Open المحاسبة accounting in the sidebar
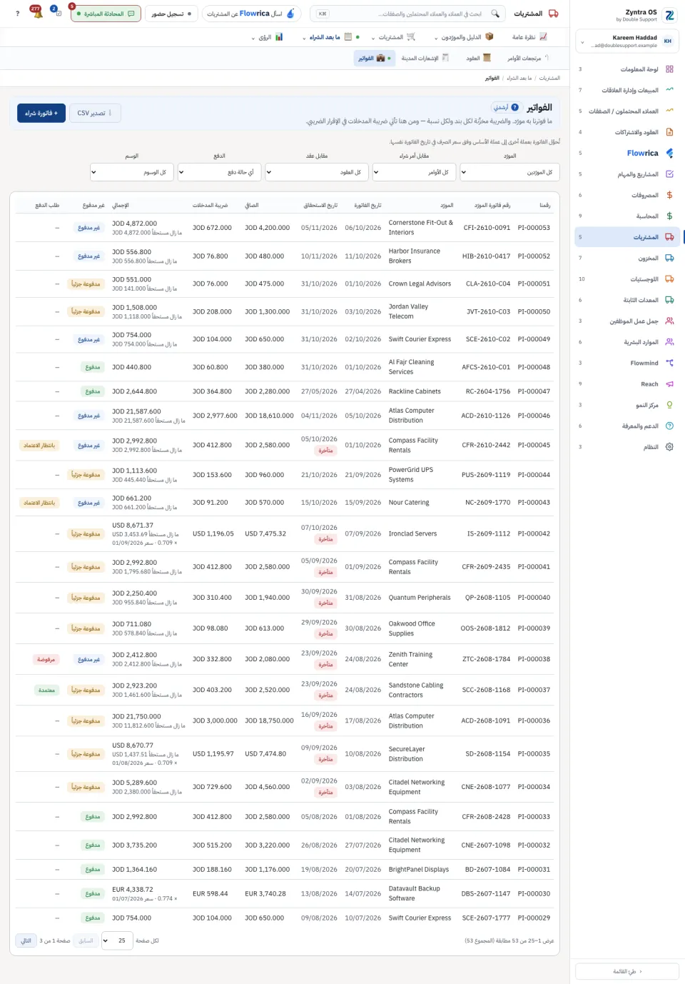The image size is (685, 984). pos(627,216)
